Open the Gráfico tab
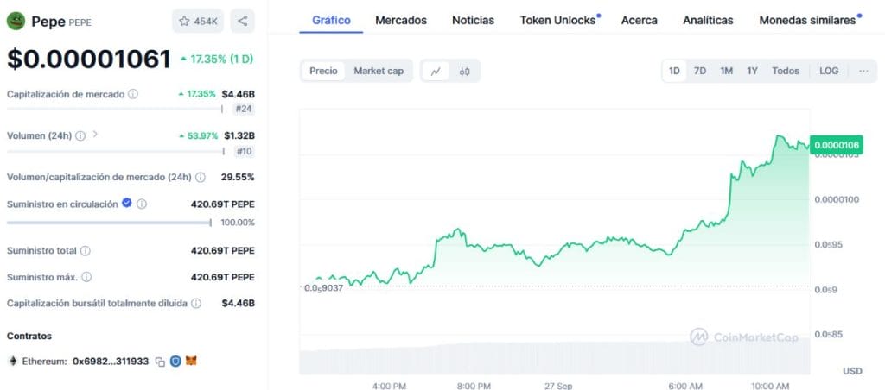Image resolution: width=885 pixels, height=390 pixels. click(331, 21)
